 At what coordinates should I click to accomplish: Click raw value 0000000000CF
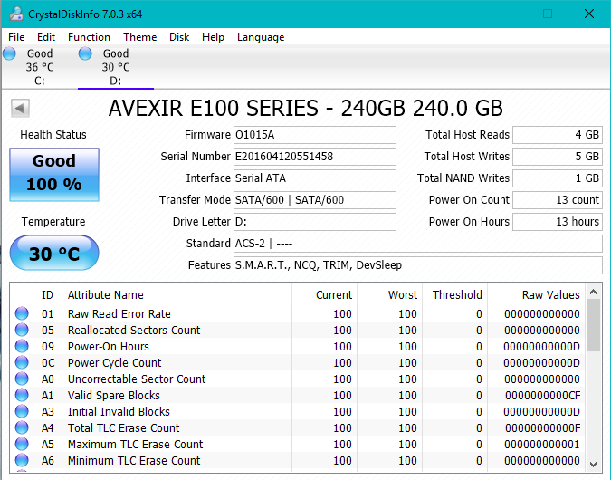click(x=543, y=396)
